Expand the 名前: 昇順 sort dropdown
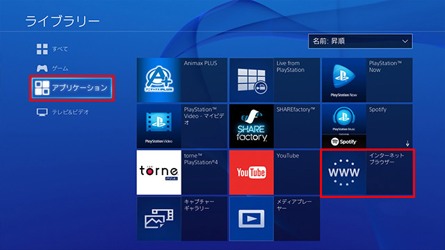 tap(360, 42)
